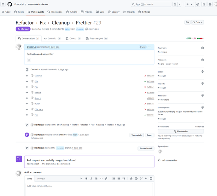Open the Security tab
Viewport: 217px width, 196px height.
click(x=114, y=12)
